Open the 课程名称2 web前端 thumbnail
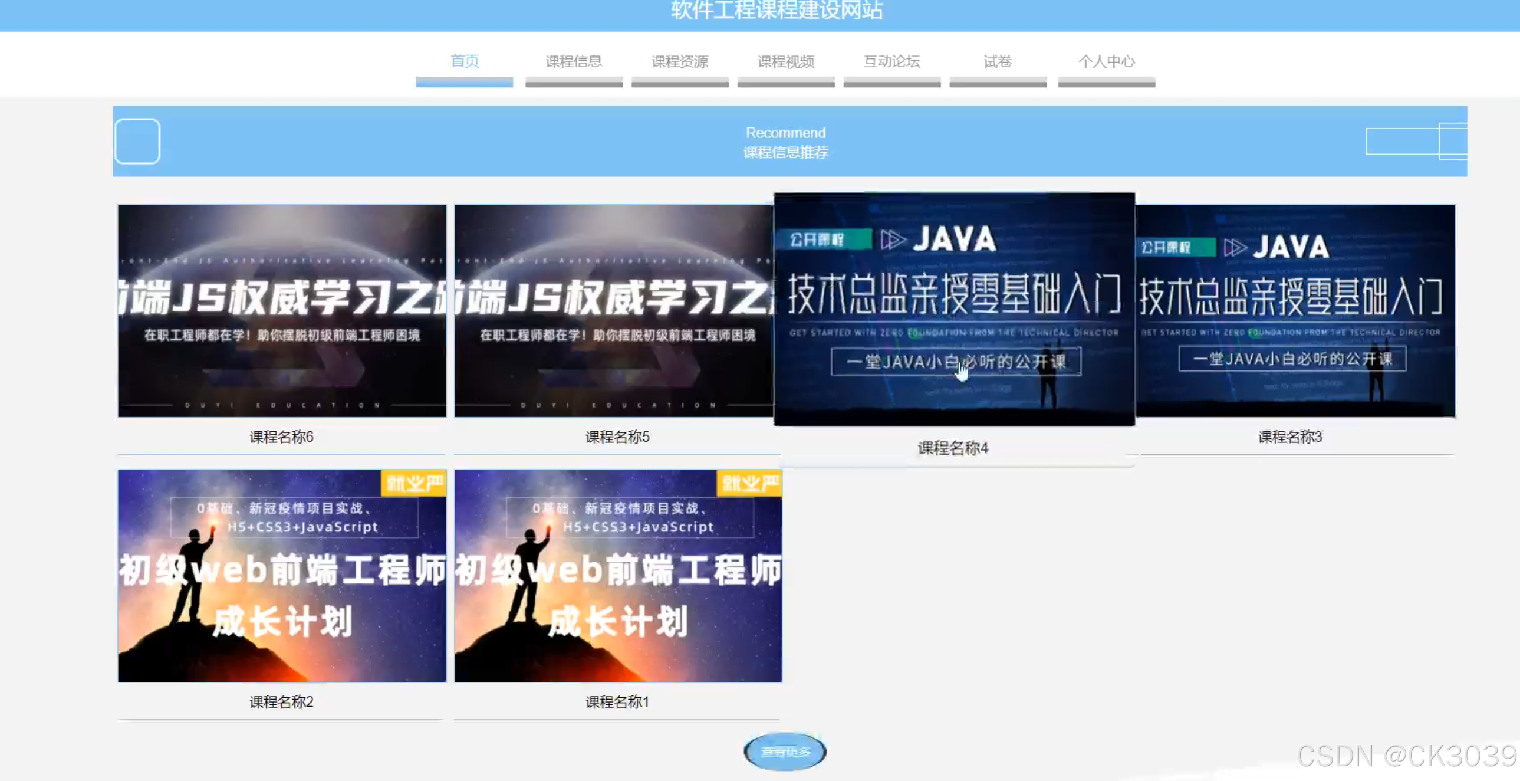Screen dimensions: 1520x781 click(x=281, y=576)
